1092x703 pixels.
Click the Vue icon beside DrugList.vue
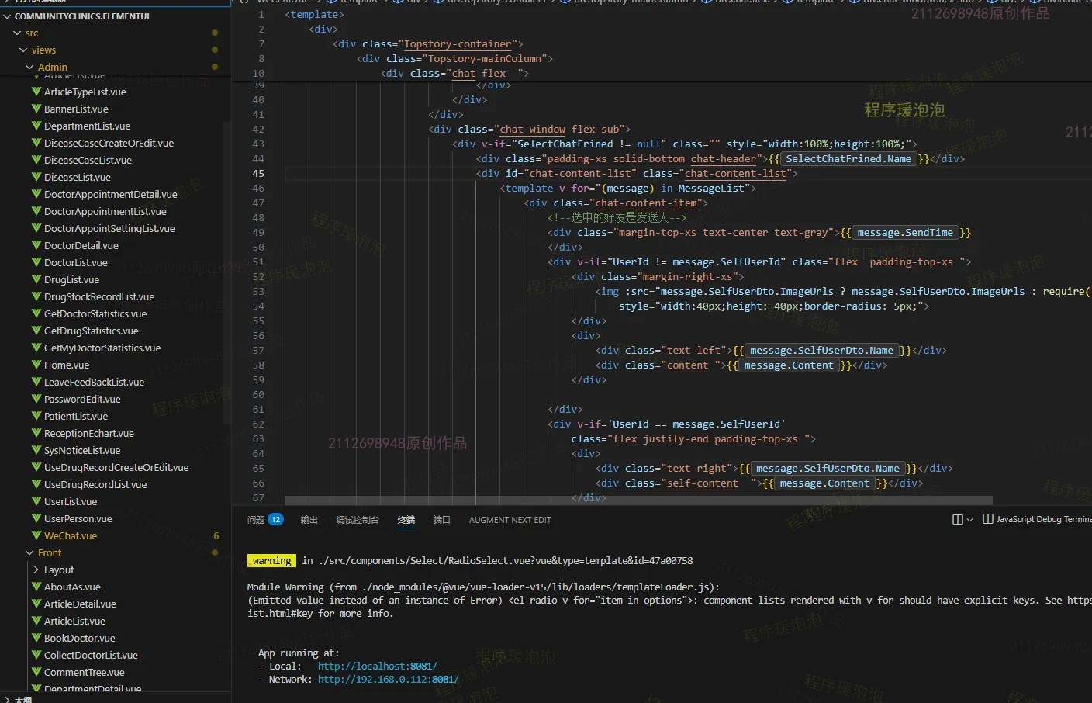(x=36, y=279)
